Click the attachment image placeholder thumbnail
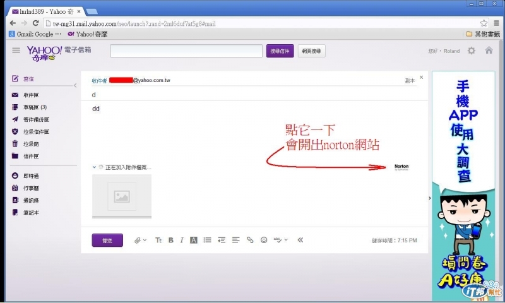 122,196
